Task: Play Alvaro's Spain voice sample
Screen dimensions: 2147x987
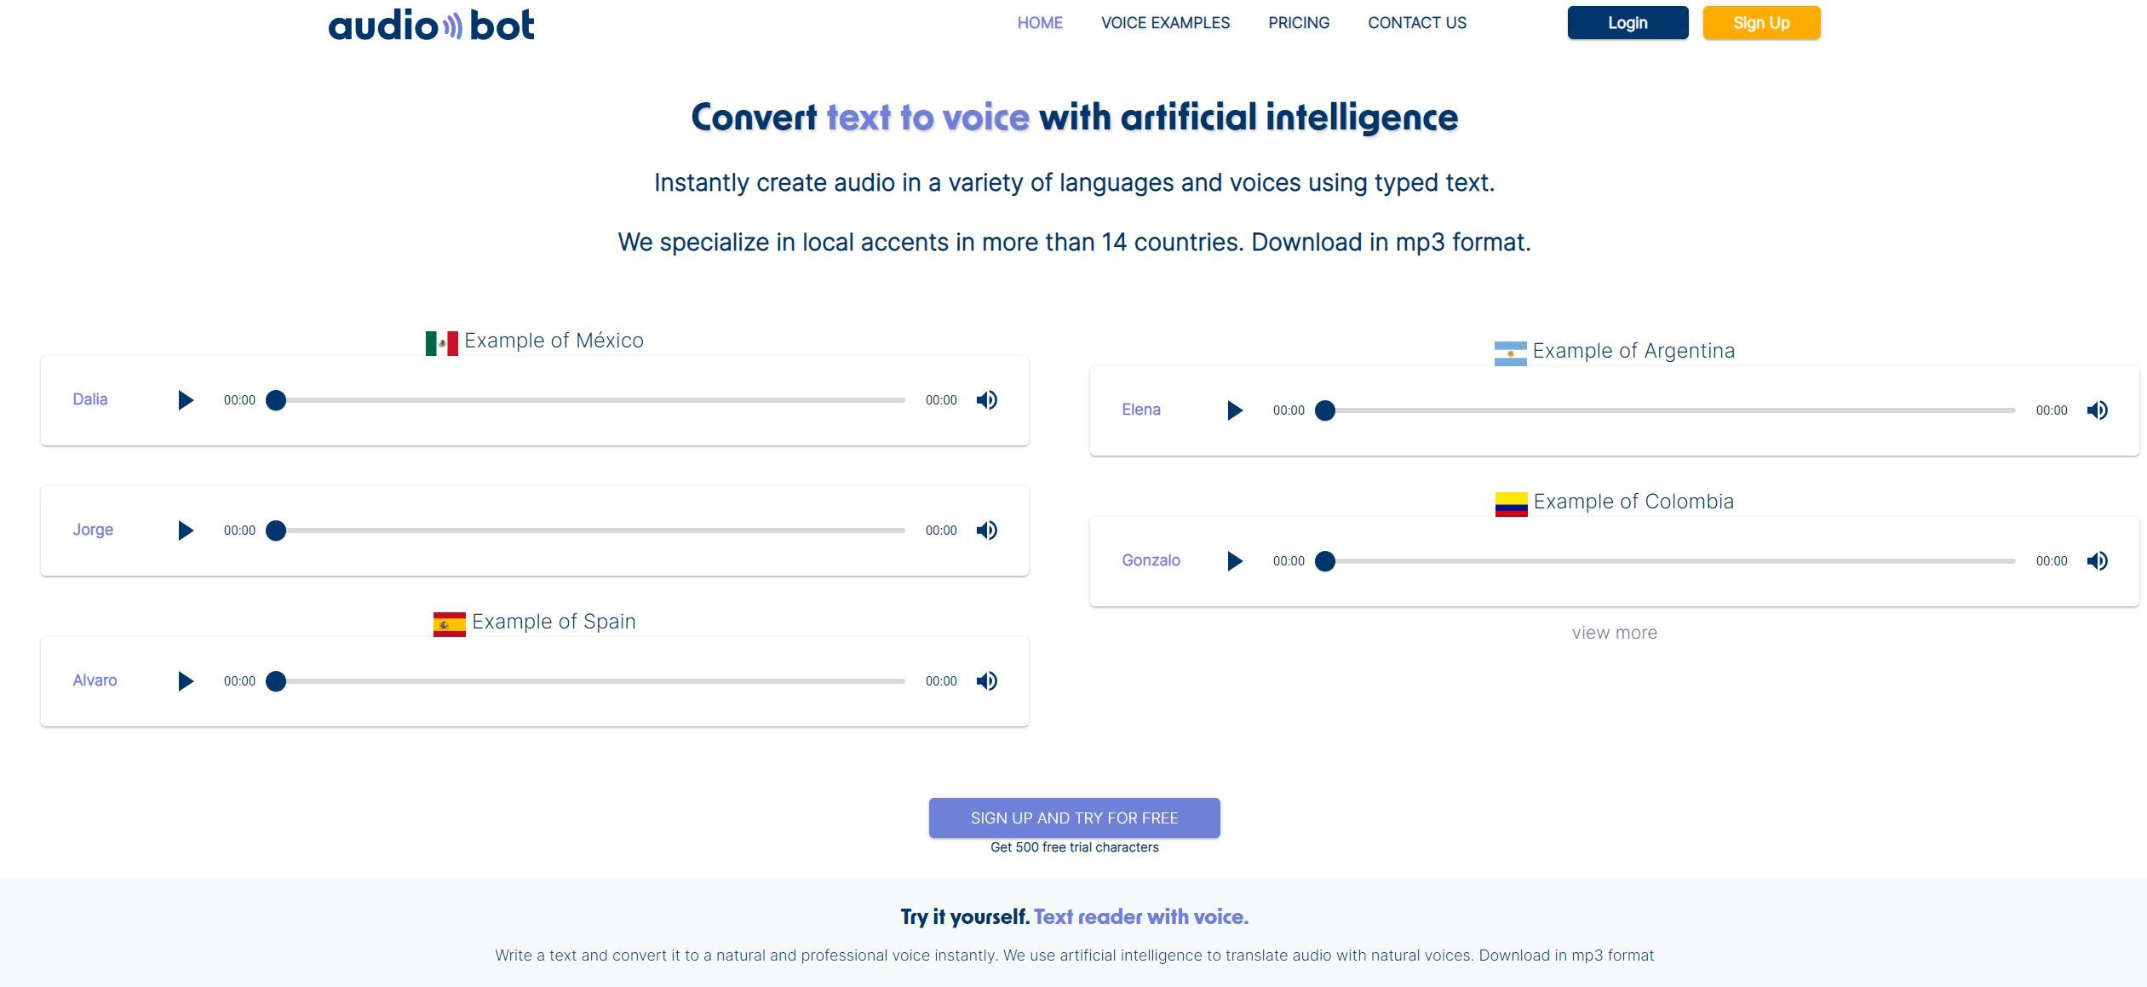Action: tap(186, 680)
